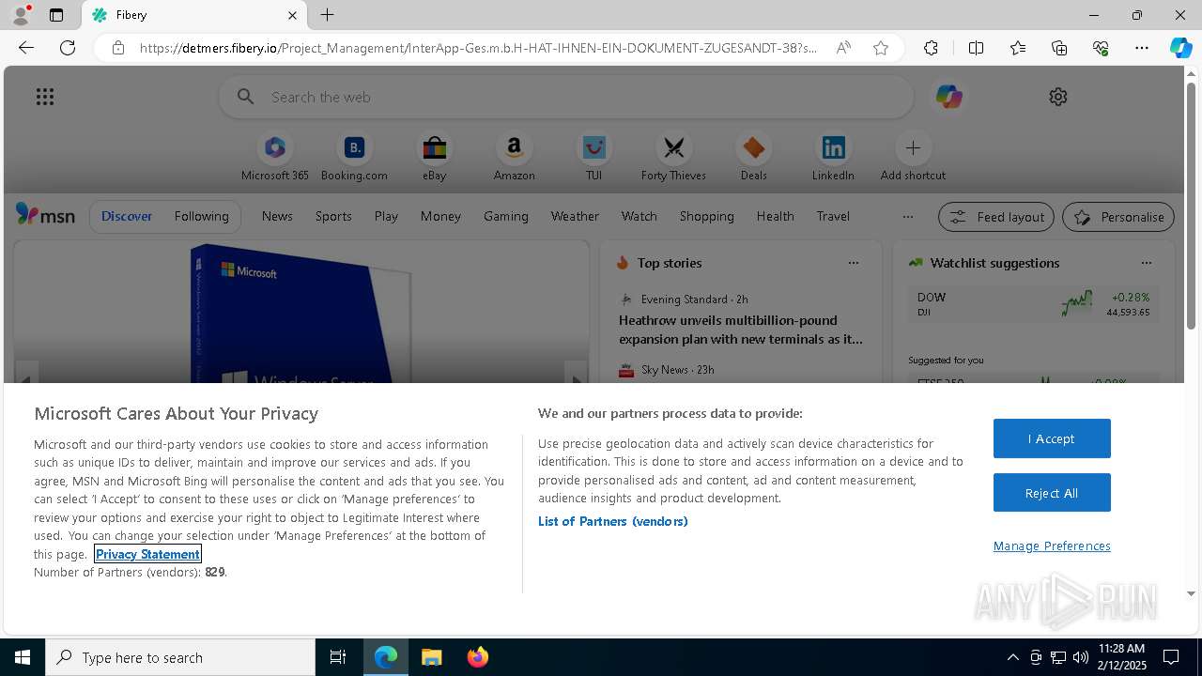
Task: Open Browser essentials heart icon
Action: pos(1101,48)
